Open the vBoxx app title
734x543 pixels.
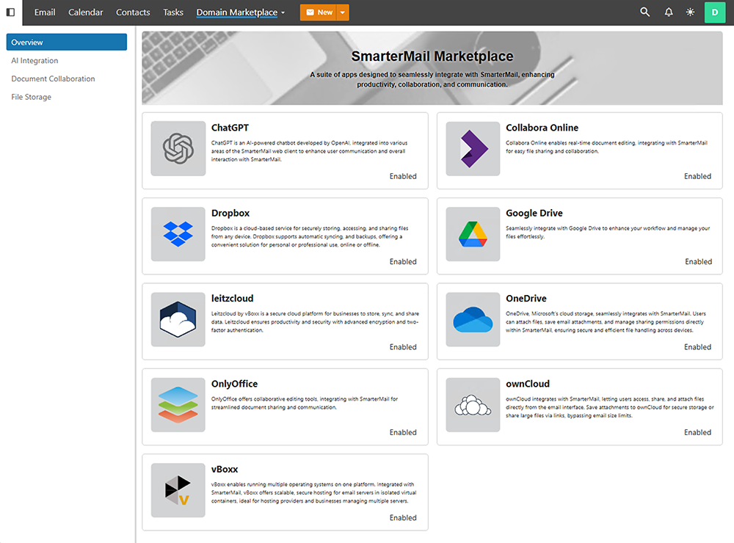point(225,469)
